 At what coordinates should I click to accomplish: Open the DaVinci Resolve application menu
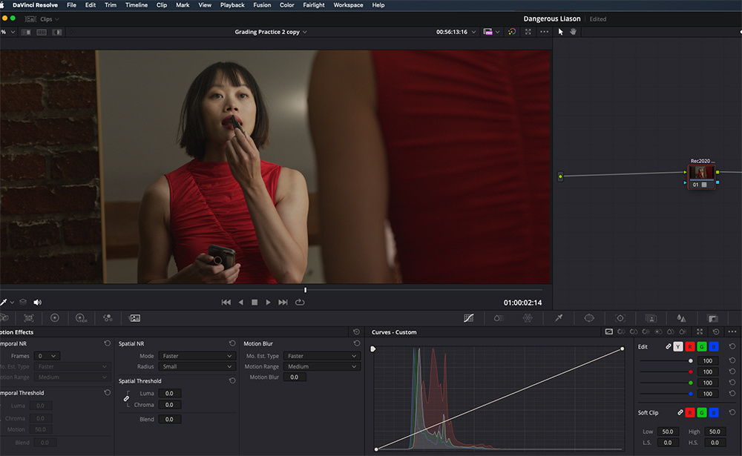coord(35,5)
